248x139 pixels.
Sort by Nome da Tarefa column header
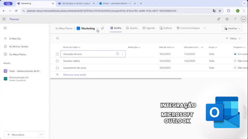tap(72, 47)
